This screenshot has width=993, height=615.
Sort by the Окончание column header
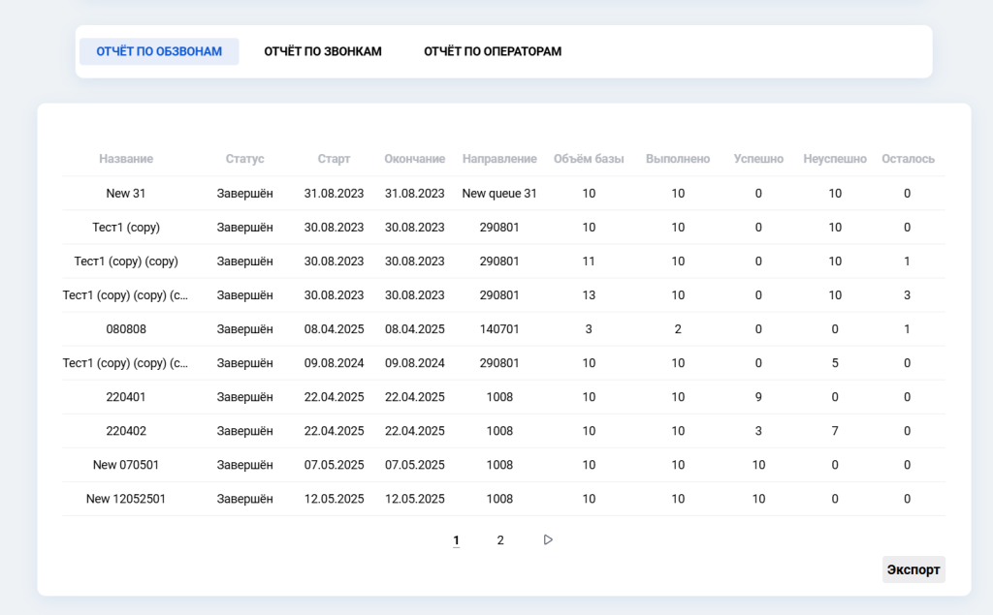(x=414, y=159)
